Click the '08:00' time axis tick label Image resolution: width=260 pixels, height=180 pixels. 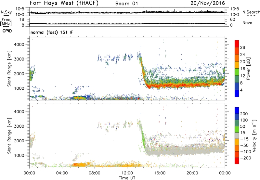tap(95, 173)
